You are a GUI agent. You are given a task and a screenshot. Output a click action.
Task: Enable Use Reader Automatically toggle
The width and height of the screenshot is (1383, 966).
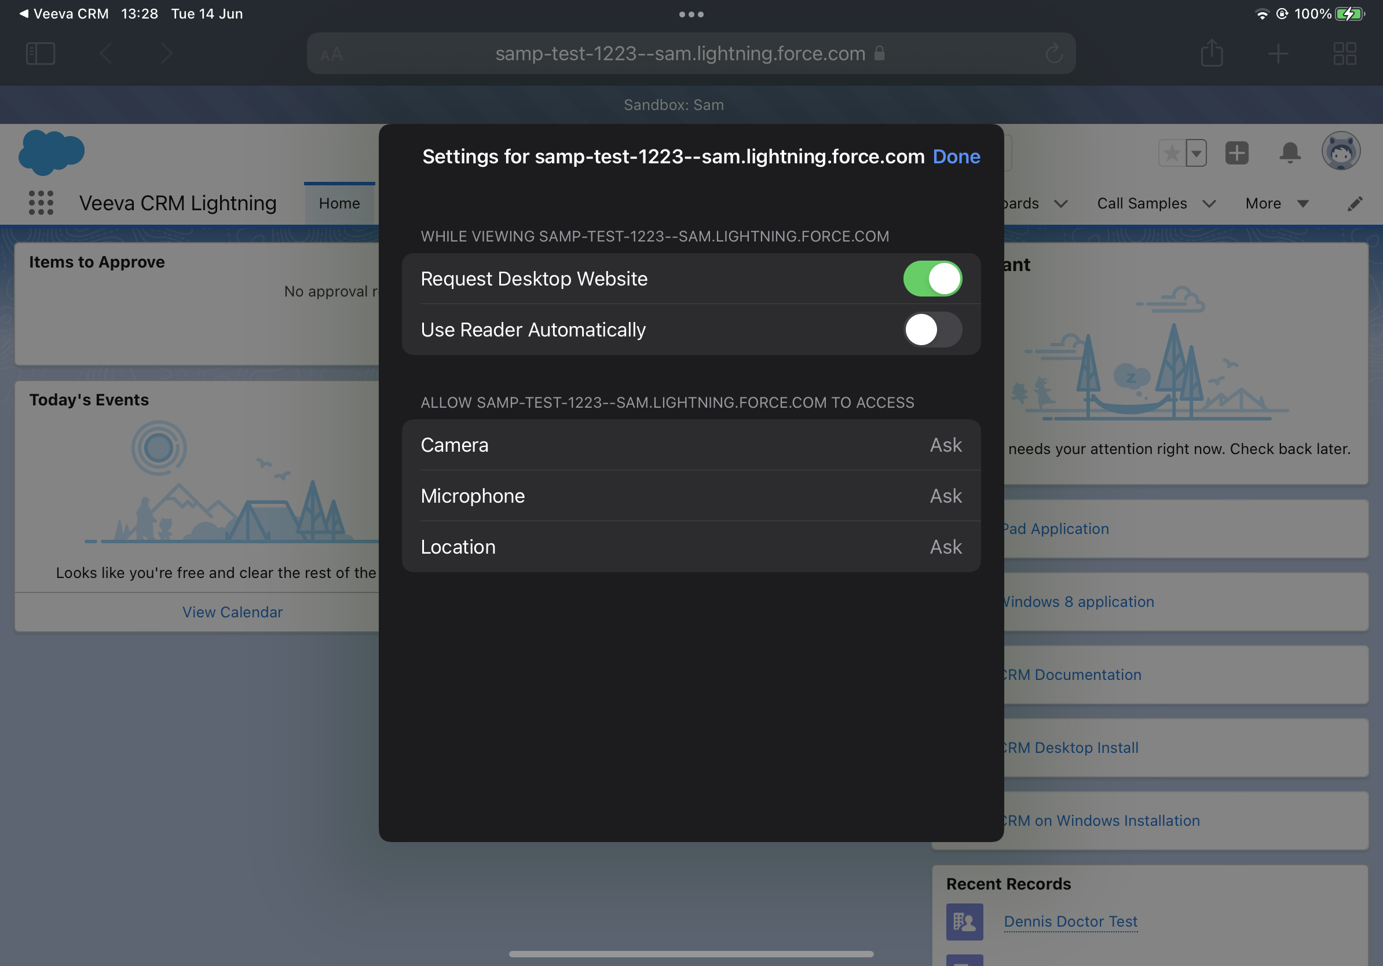pos(932,330)
